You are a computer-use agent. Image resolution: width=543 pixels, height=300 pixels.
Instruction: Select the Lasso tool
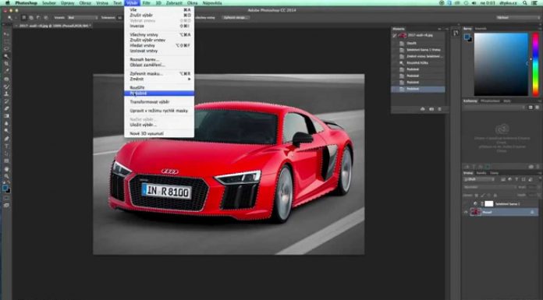tap(6, 48)
